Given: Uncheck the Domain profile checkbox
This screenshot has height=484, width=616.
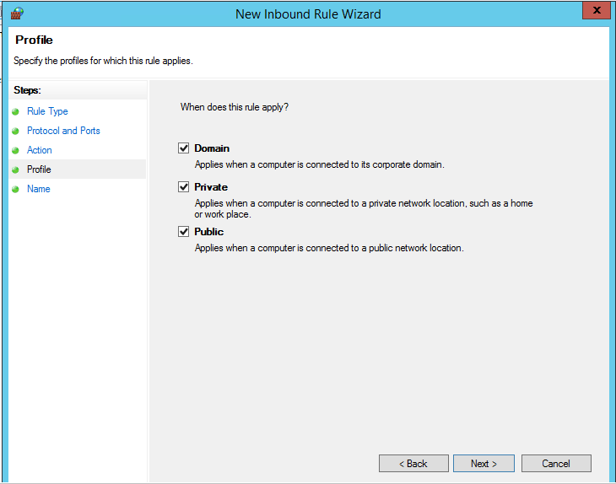Looking at the screenshot, I should 183,148.
